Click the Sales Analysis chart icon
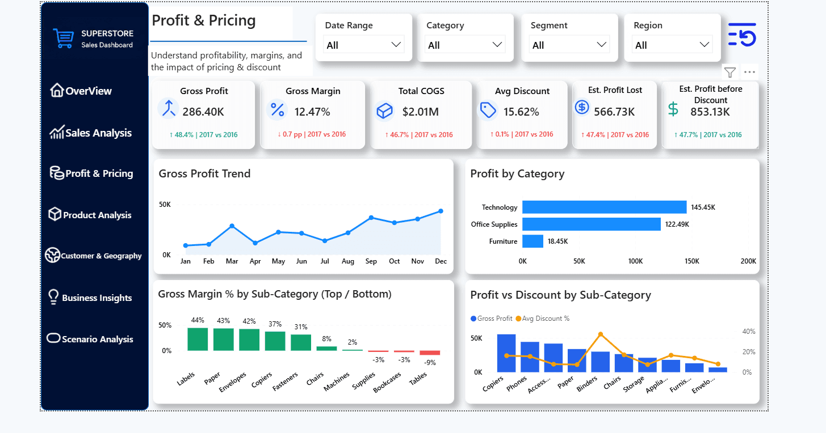The width and height of the screenshot is (826, 433). click(x=57, y=133)
